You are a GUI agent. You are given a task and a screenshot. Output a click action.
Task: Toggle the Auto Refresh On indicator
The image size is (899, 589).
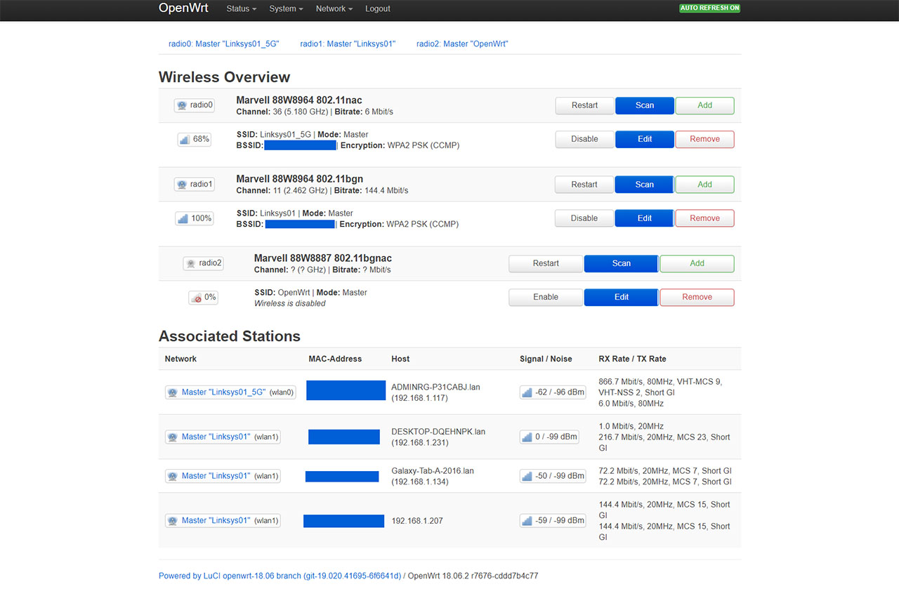709,8
